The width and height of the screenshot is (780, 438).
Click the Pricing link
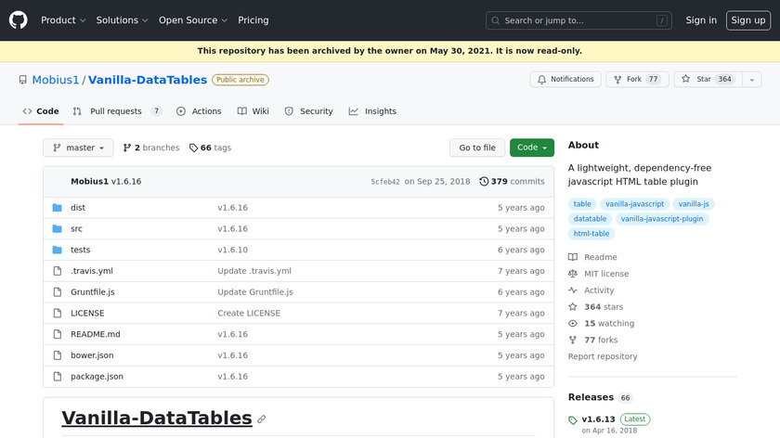pos(253,20)
